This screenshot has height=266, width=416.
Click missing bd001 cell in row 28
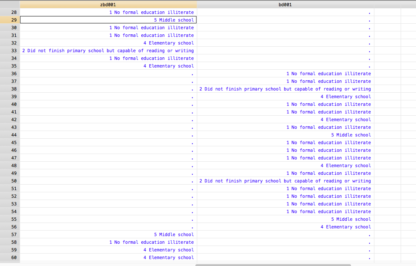point(285,12)
